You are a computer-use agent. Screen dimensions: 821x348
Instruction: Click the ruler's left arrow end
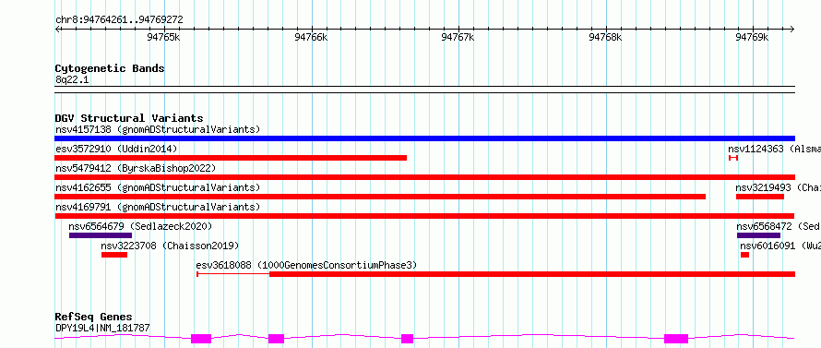(x=57, y=29)
